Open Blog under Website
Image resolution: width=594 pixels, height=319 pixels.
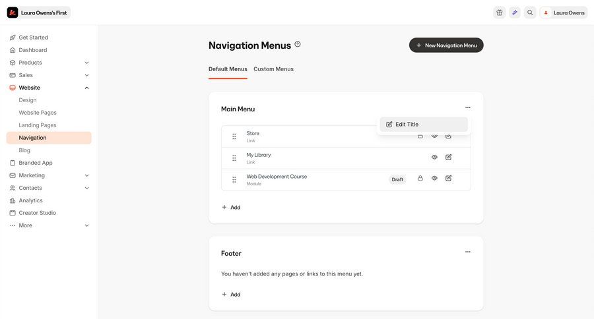(x=24, y=150)
